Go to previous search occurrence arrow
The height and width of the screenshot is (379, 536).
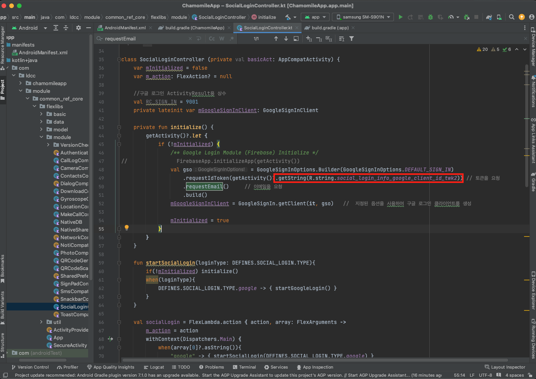click(276, 39)
